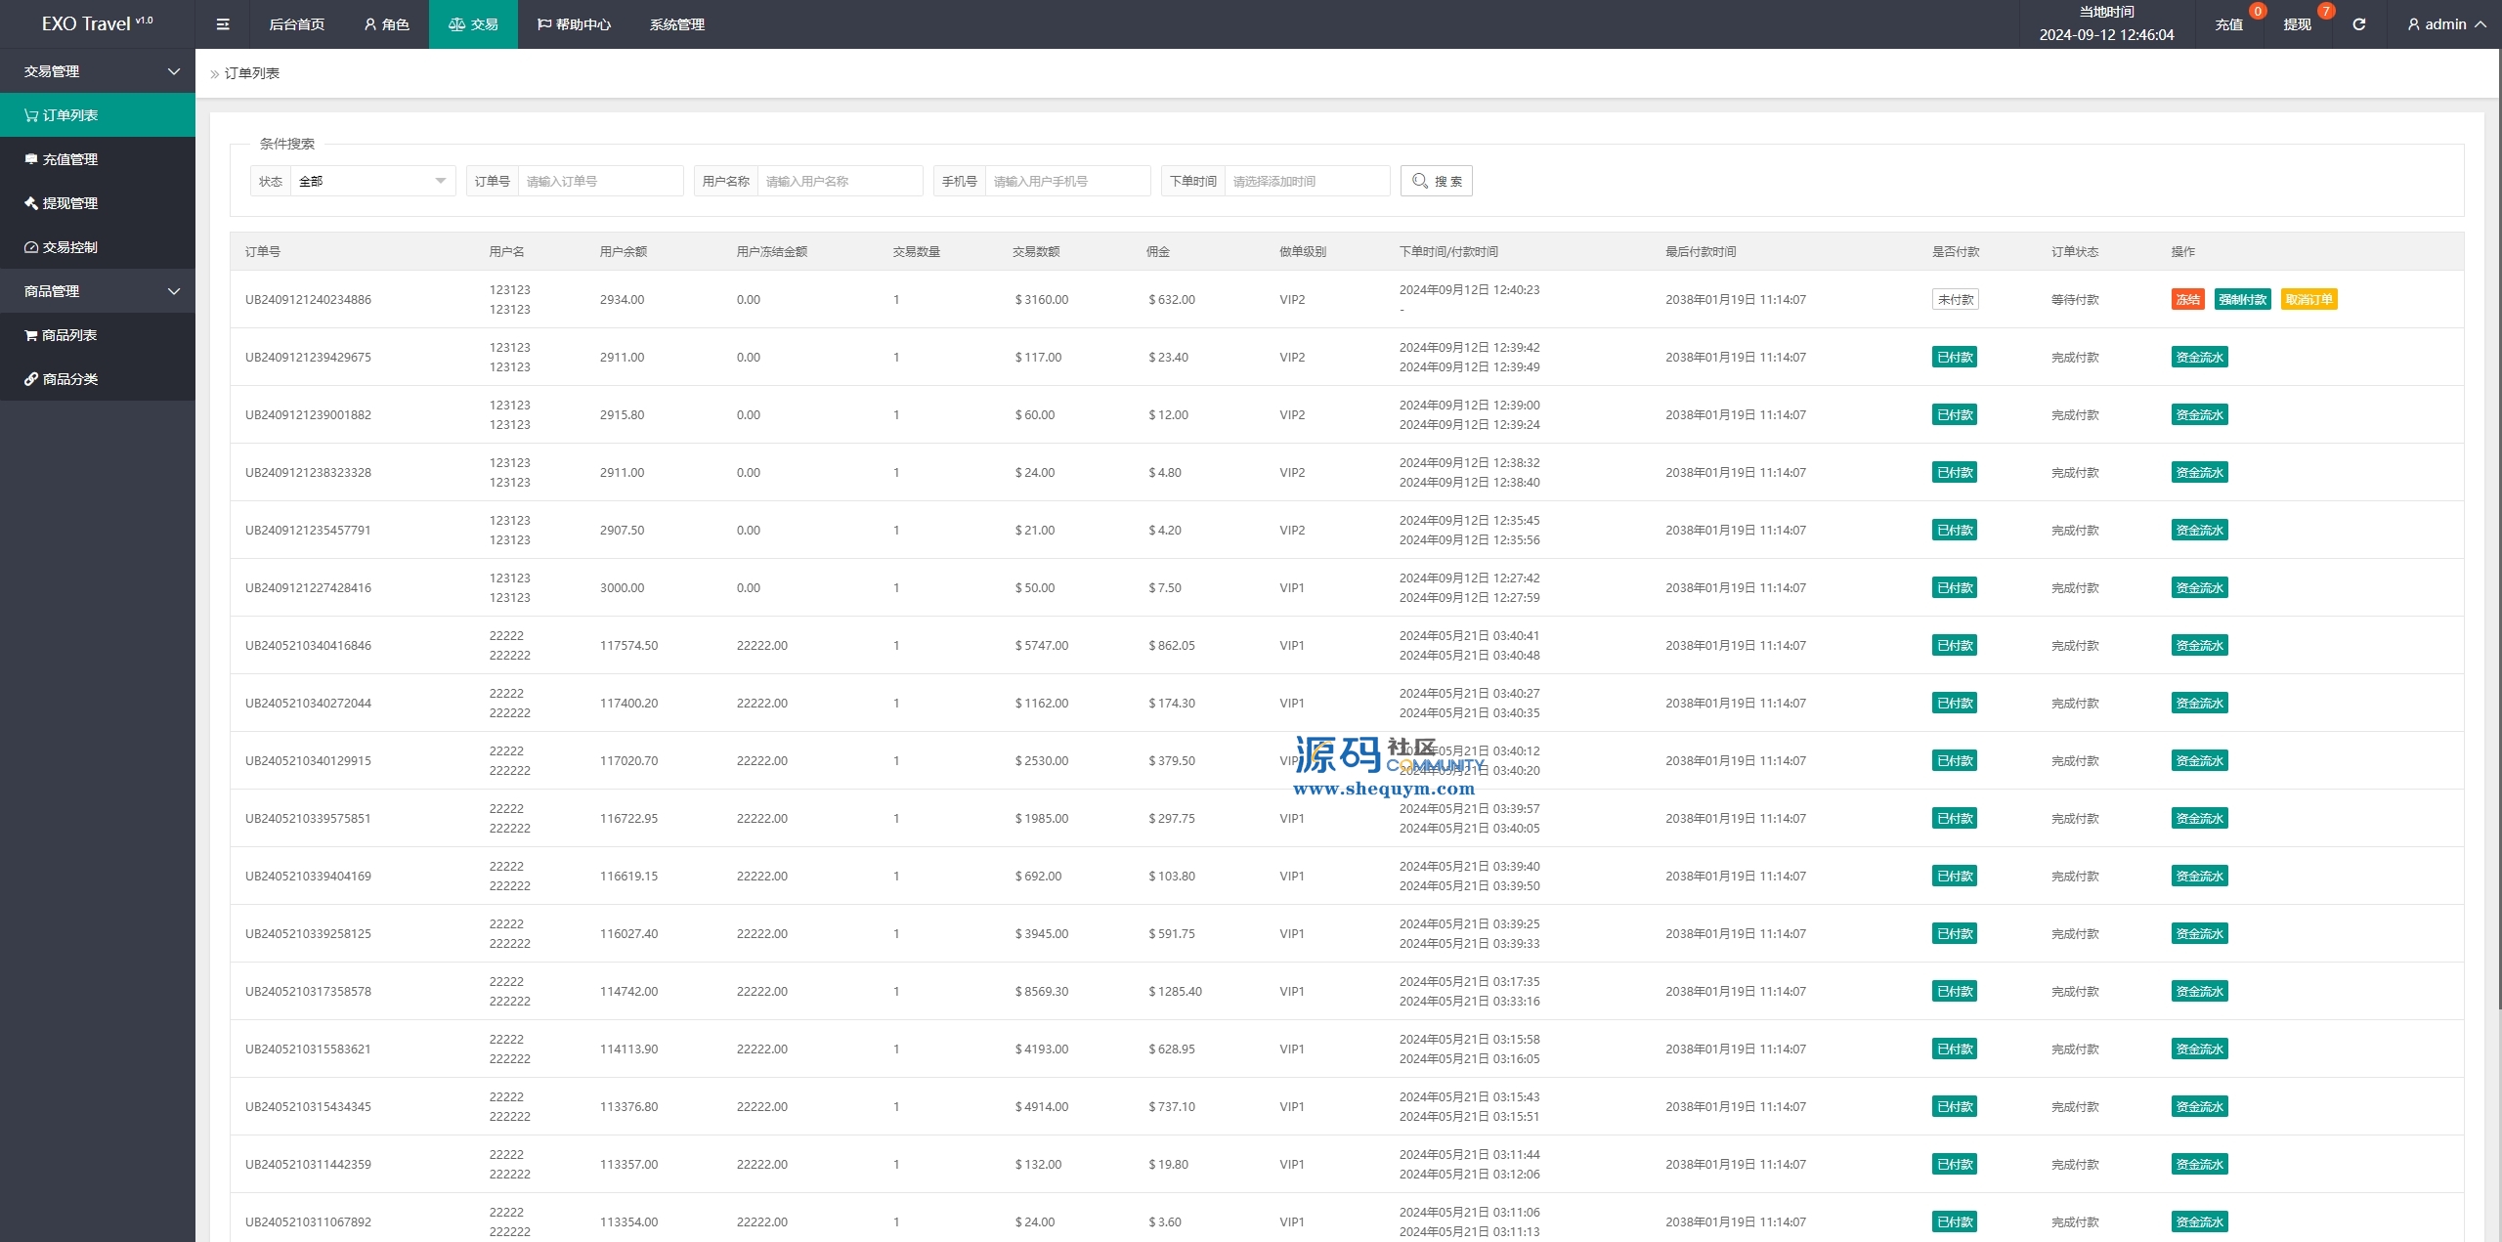Open 提现管理 in sidebar
Viewport: 2502px width, 1242px height.
[x=98, y=203]
